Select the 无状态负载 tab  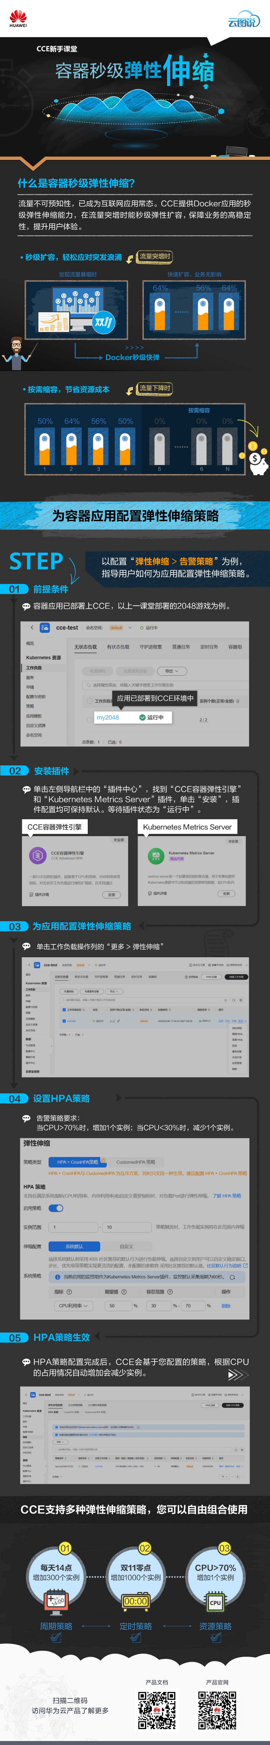(85, 646)
